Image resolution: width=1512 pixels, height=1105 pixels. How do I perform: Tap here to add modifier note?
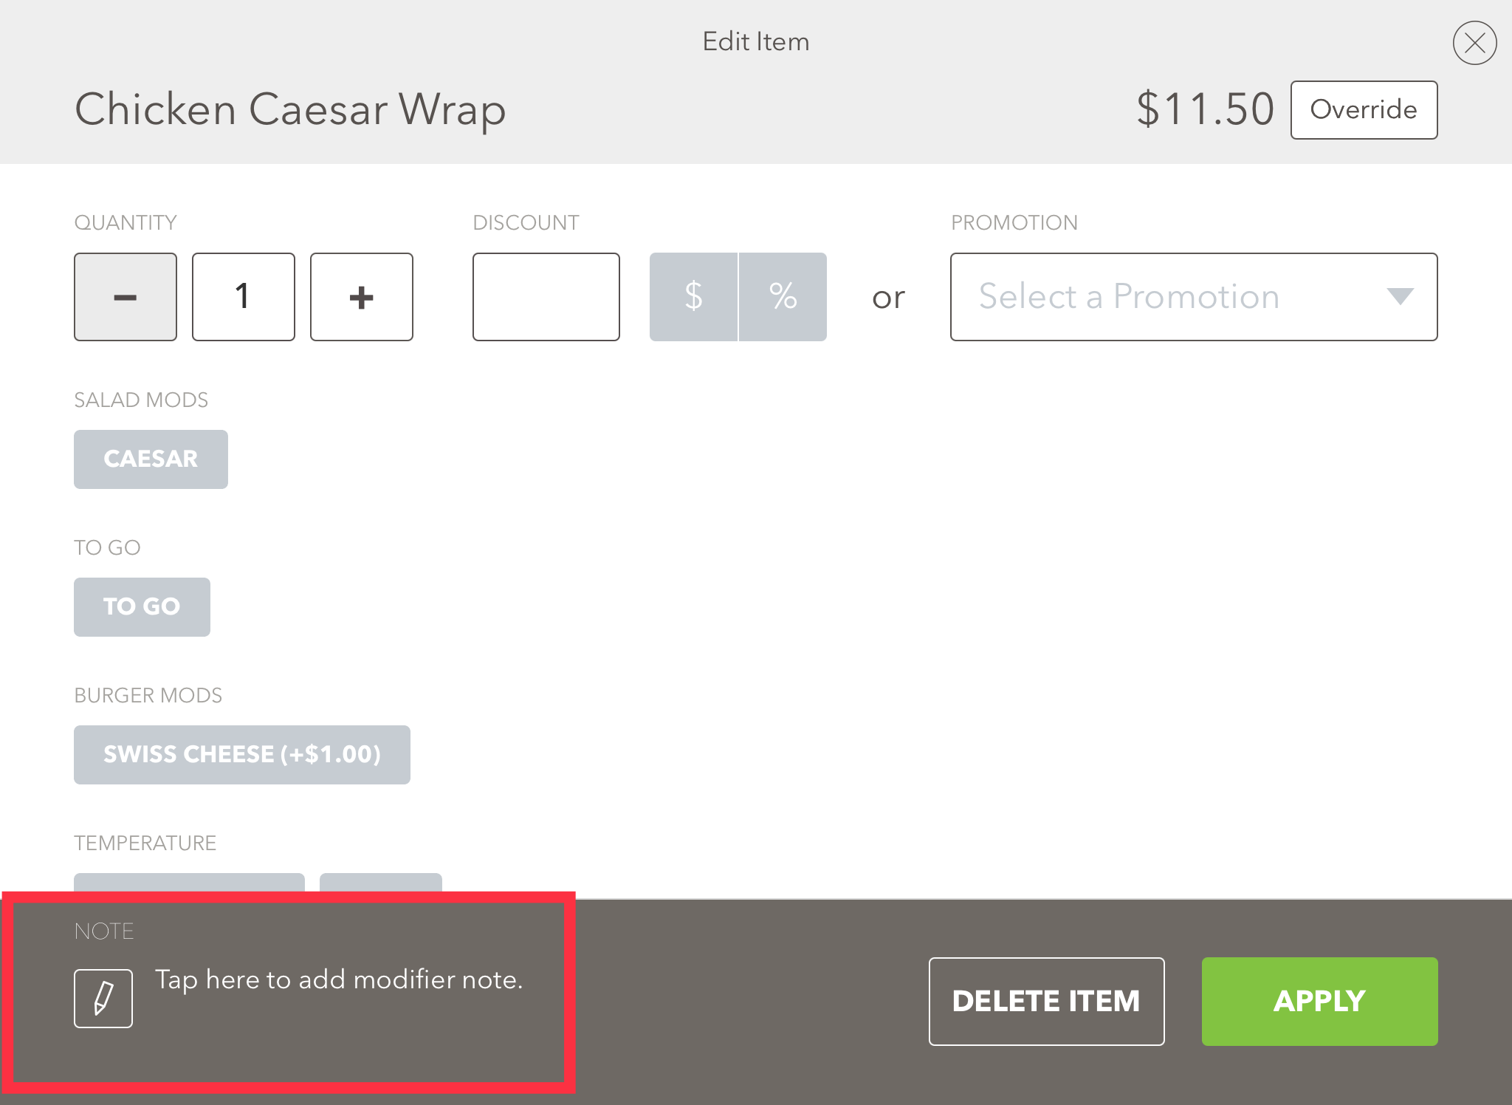[x=337, y=980]
